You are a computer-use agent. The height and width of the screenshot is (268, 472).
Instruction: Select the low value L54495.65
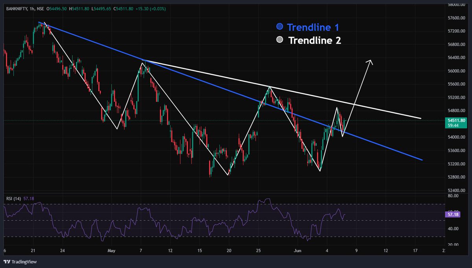click(101, 8)
